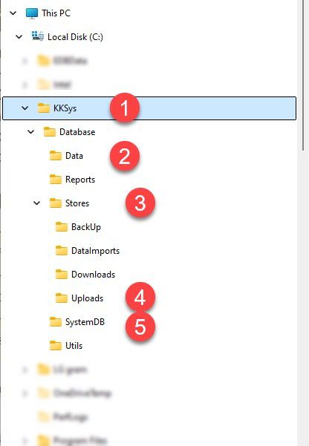Click the Local Disk (C:) drive icon
The height and width of the screenshot is (446, 309).
pos(38,36)
